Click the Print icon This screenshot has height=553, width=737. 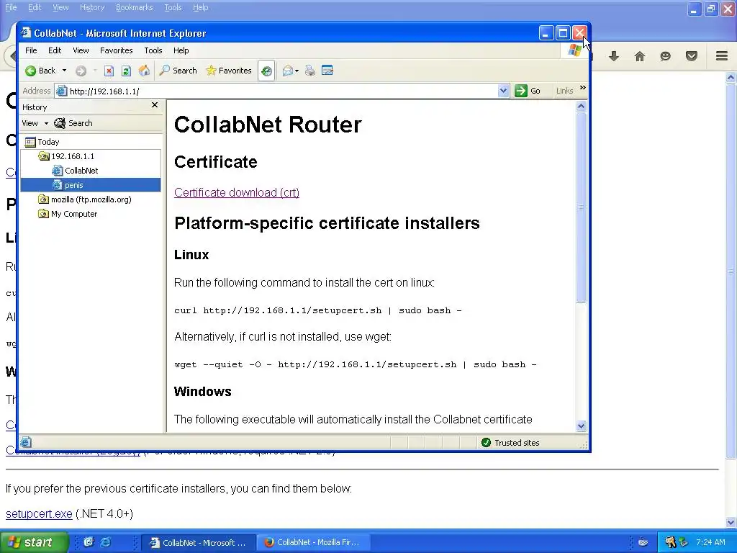[x=309, y=71]
